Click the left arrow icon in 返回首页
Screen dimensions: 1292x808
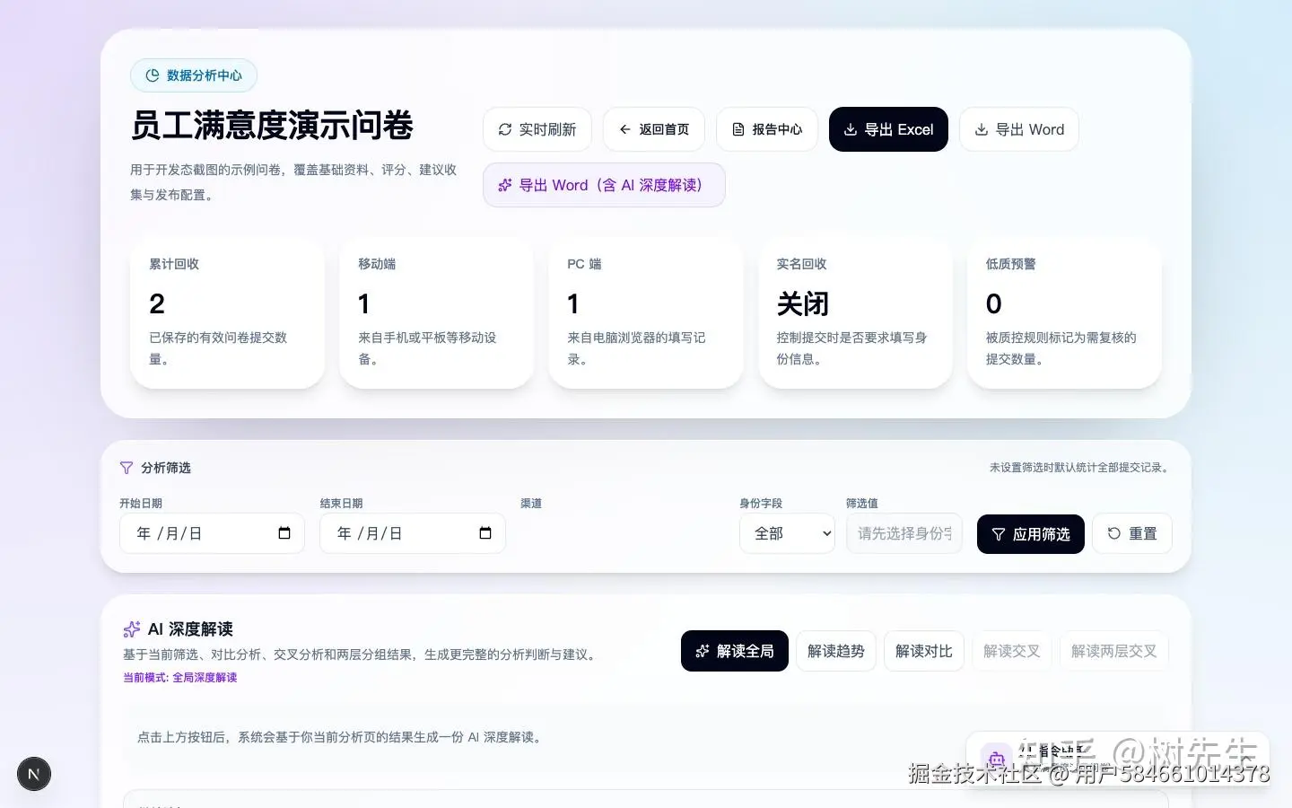pos(624,129)
